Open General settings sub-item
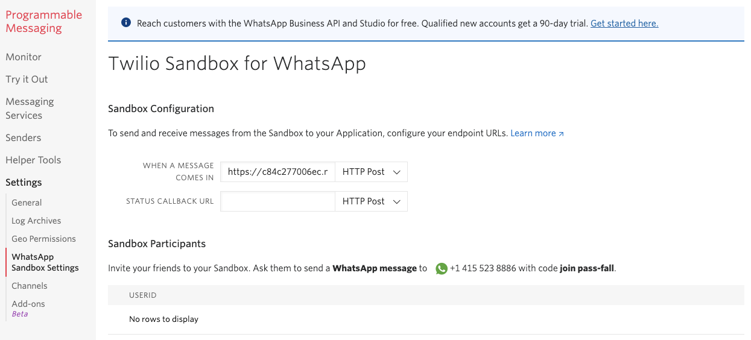 27,203
